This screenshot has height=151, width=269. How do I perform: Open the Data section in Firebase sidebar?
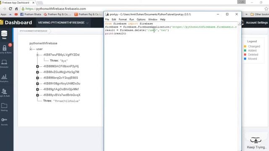click(4, 35)
